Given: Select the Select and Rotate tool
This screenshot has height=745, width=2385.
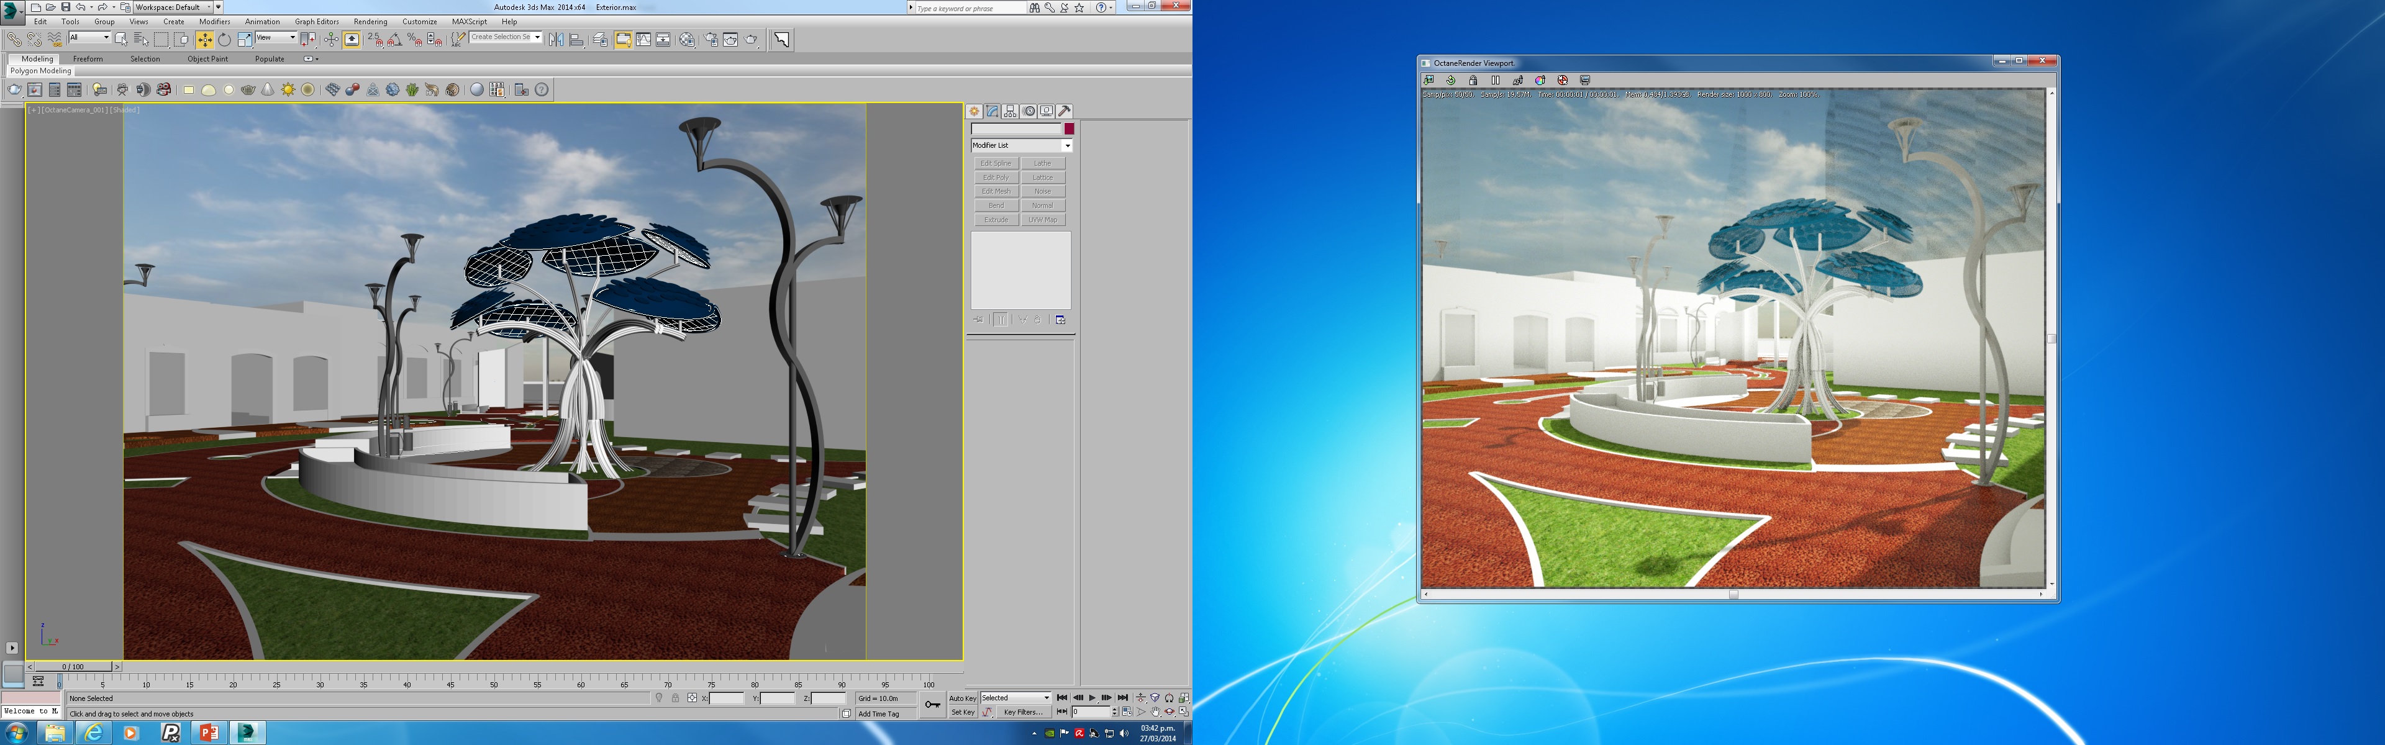Looking at the screenshot, I should (x=224, y=40).
